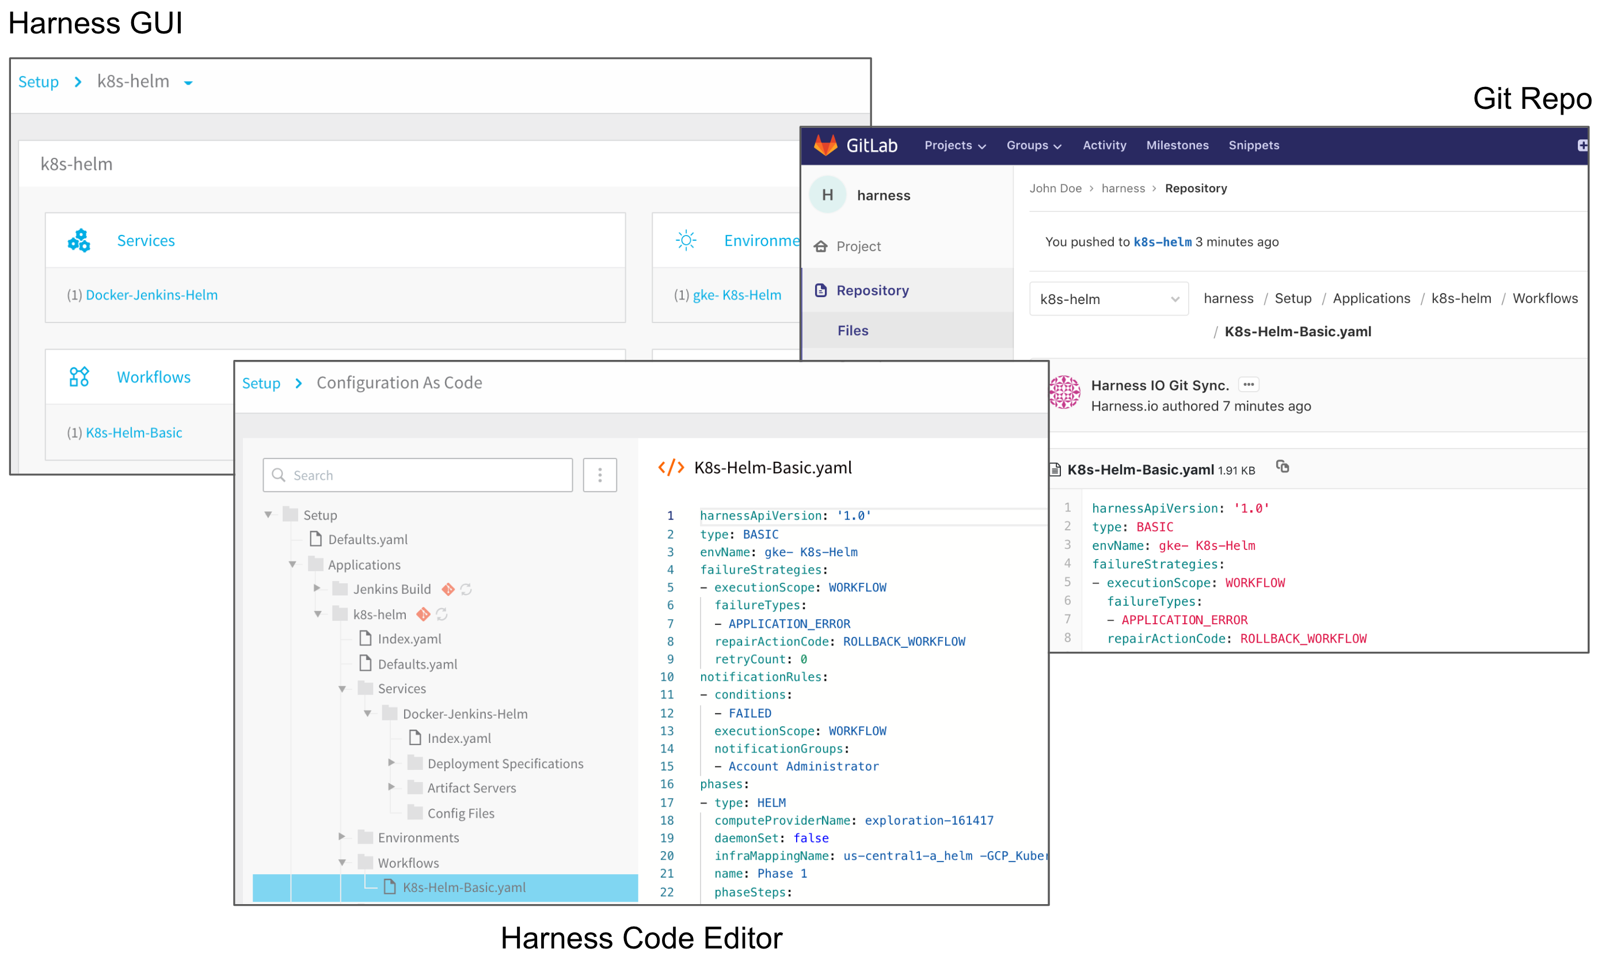The width and height of the screenshot is (1598, 964).
Task: Click the code brackets icon beside K8s-Helm-Basic.yaml title
Action: coord(671,468)
